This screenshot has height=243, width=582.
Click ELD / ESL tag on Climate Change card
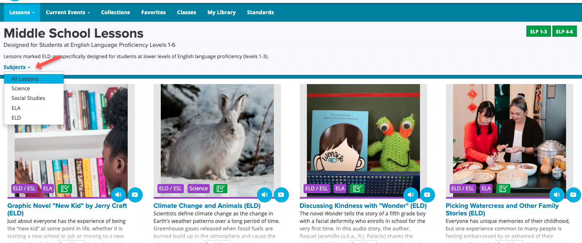[x=171, y=189]
